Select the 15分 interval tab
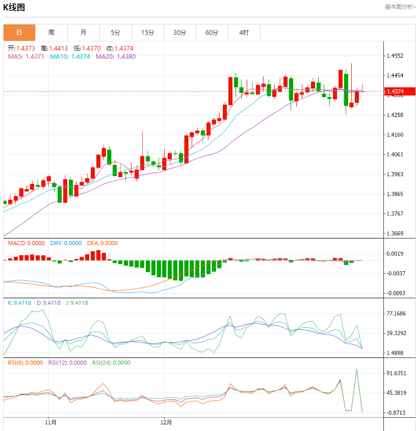416x431 pixels. (x=148, y=33)
